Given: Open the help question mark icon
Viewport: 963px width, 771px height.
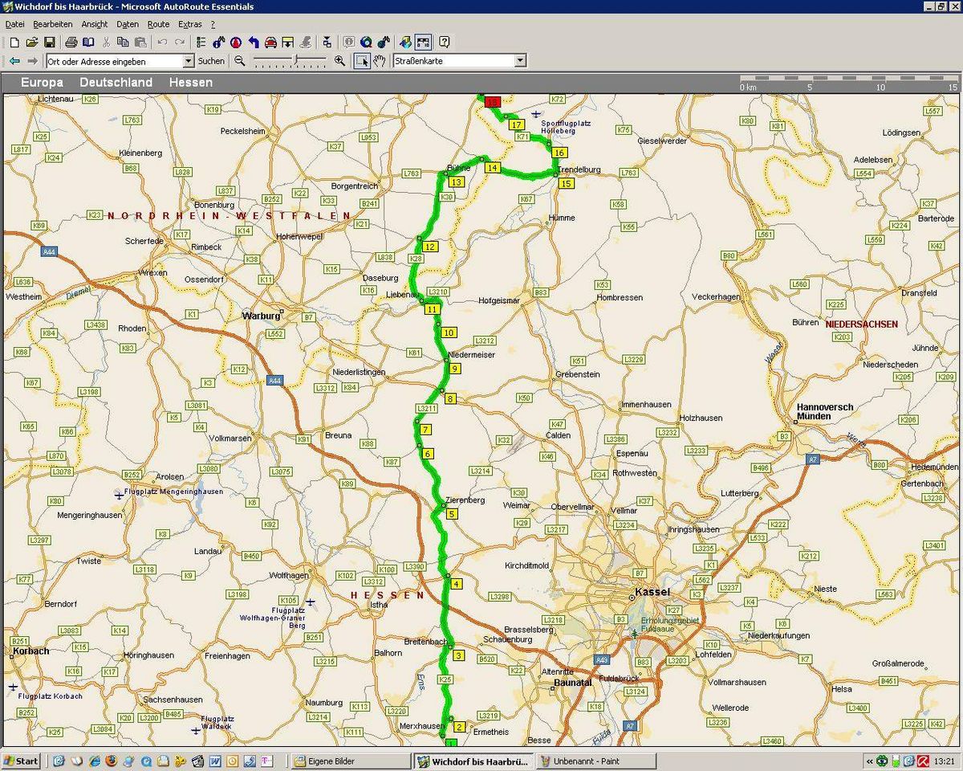Looking at the screenshot, I should point(444,42).
